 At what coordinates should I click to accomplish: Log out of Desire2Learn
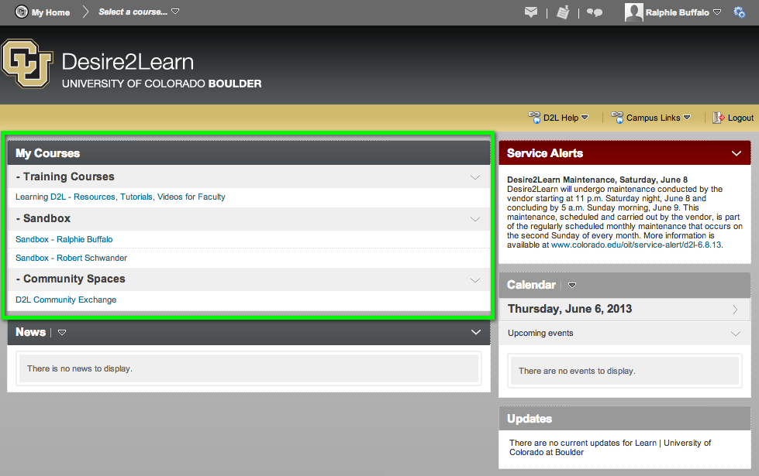tap(740, 118)
